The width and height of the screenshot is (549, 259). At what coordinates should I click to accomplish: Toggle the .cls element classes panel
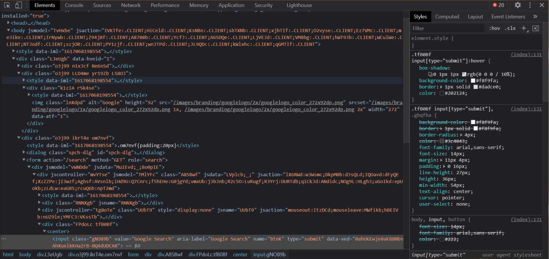coord(510,28)
